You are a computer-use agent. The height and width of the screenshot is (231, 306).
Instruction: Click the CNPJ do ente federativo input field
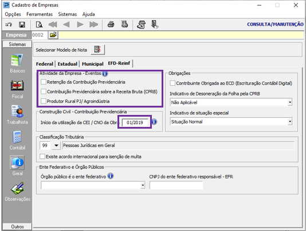pyautogui.click(x=176, y=185)
